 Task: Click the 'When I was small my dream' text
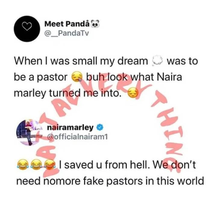click(81, 61)
